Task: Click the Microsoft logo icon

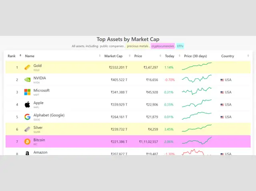Action: pos(27,92)
